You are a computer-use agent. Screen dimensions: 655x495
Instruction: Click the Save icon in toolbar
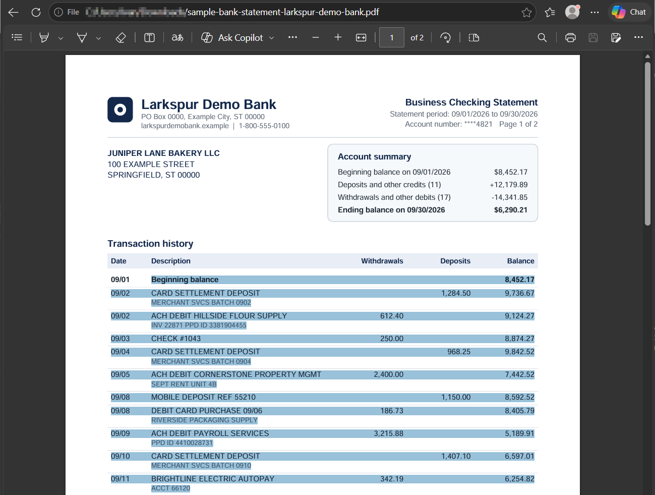tap(593, 37)
